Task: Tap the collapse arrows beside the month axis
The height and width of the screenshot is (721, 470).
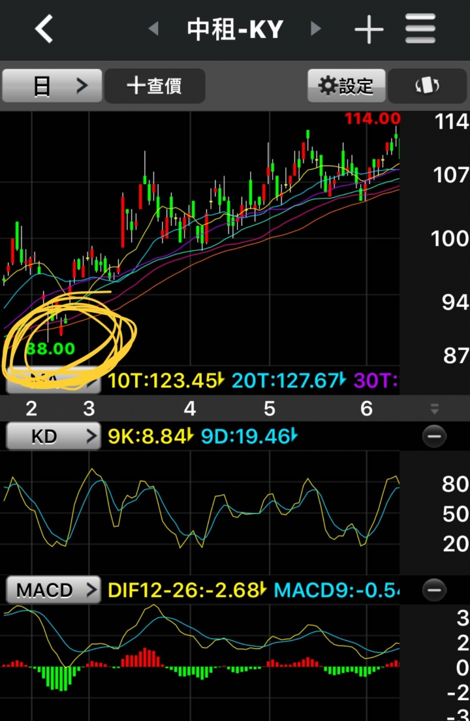Action: pos(435,408)
